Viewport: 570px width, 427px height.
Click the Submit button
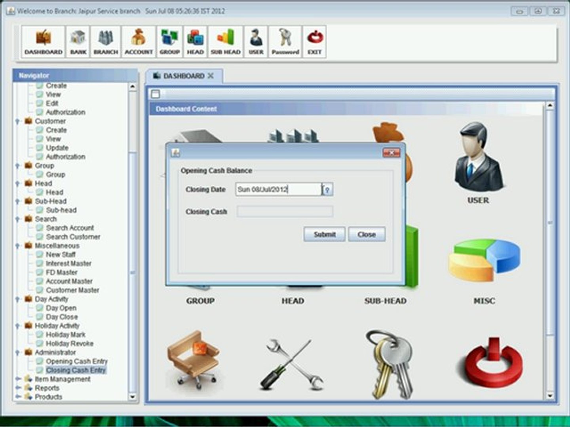tap(325, 234)
